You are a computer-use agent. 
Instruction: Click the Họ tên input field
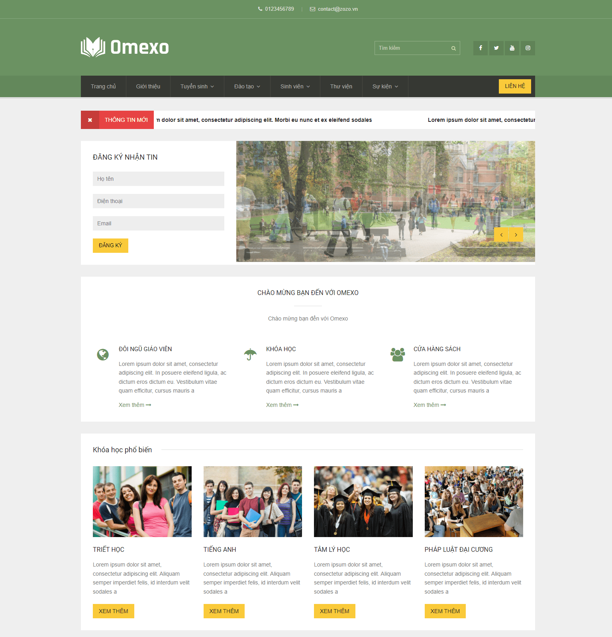point(158,179)
